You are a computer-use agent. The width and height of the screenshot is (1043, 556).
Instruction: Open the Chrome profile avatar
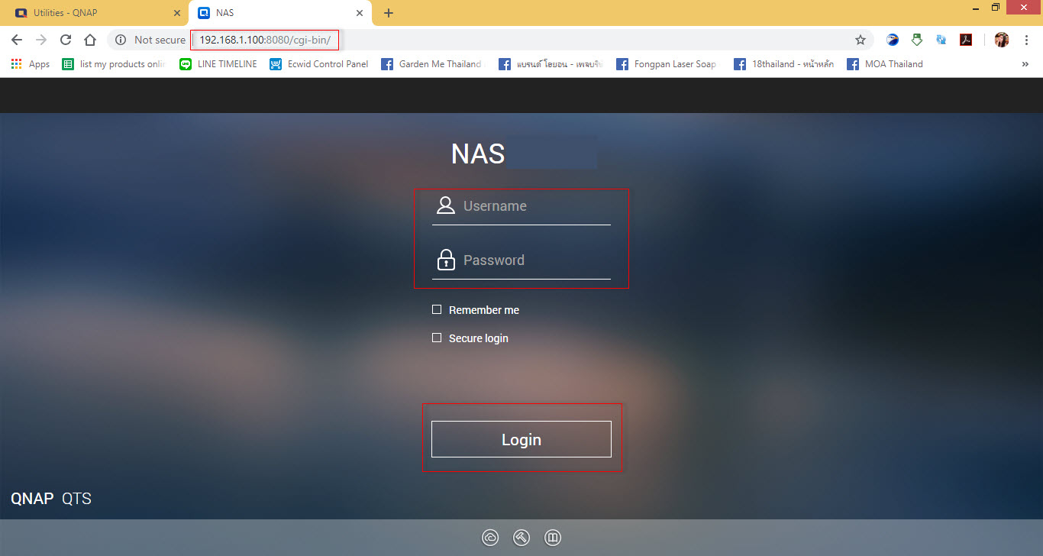tap(1001, 39)
